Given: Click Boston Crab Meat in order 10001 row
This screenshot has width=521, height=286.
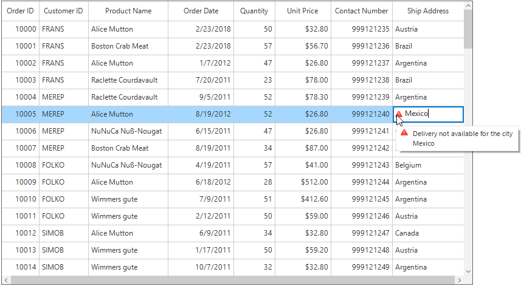Looking at the screenshot, I should (128, 46).
